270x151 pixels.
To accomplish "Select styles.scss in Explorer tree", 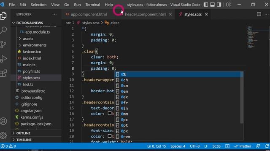I will 36,78.
